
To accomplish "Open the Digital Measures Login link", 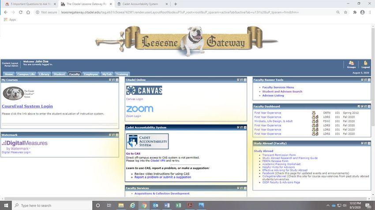I will coord(16,152).
